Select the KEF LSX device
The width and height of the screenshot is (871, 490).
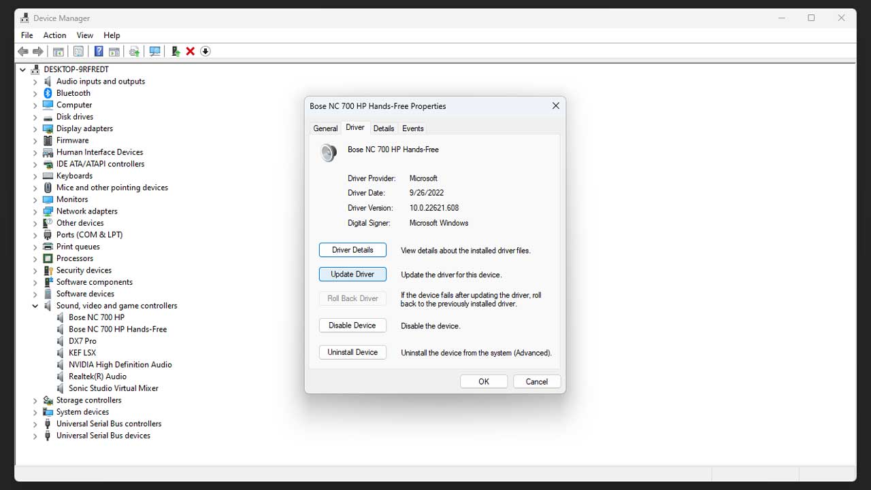pyautogui.click(x=82, y=353)
